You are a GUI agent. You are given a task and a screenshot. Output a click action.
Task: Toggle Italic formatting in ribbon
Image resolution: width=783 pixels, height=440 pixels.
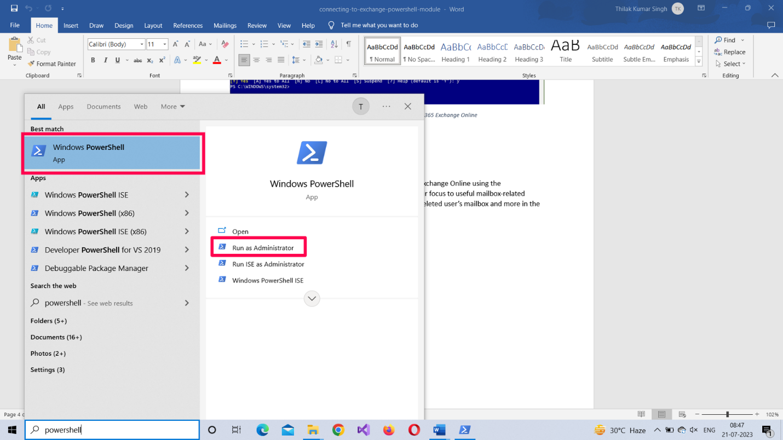coord(105,60)
